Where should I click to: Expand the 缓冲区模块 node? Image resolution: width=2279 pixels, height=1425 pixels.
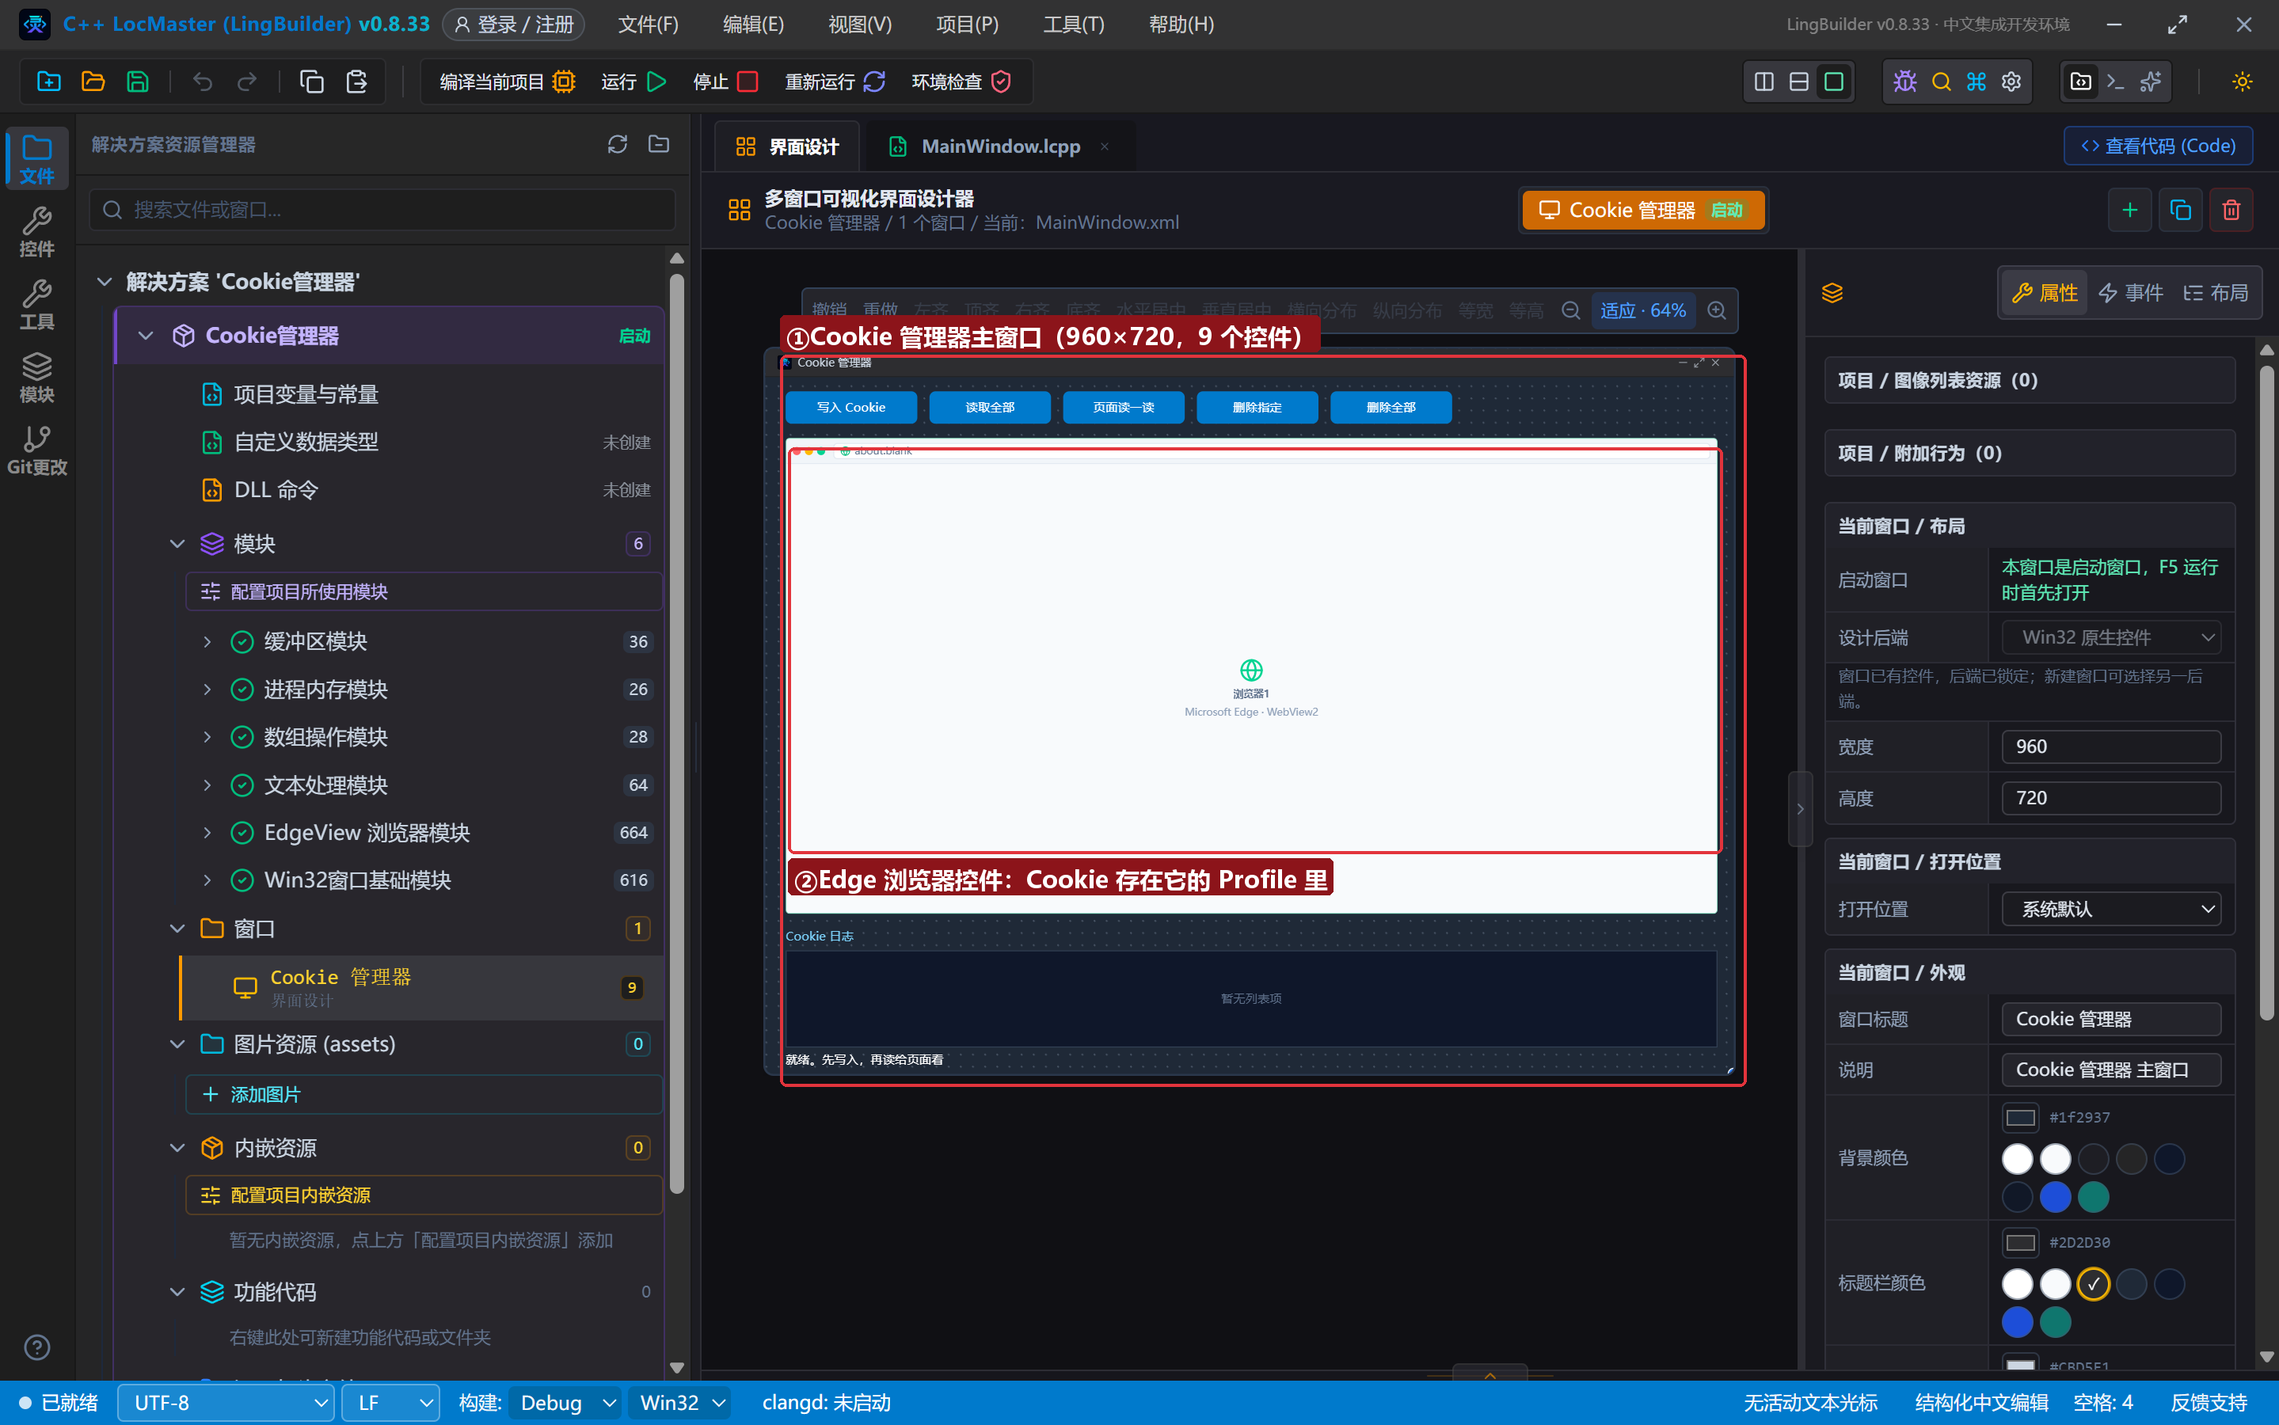click(207, 642)
